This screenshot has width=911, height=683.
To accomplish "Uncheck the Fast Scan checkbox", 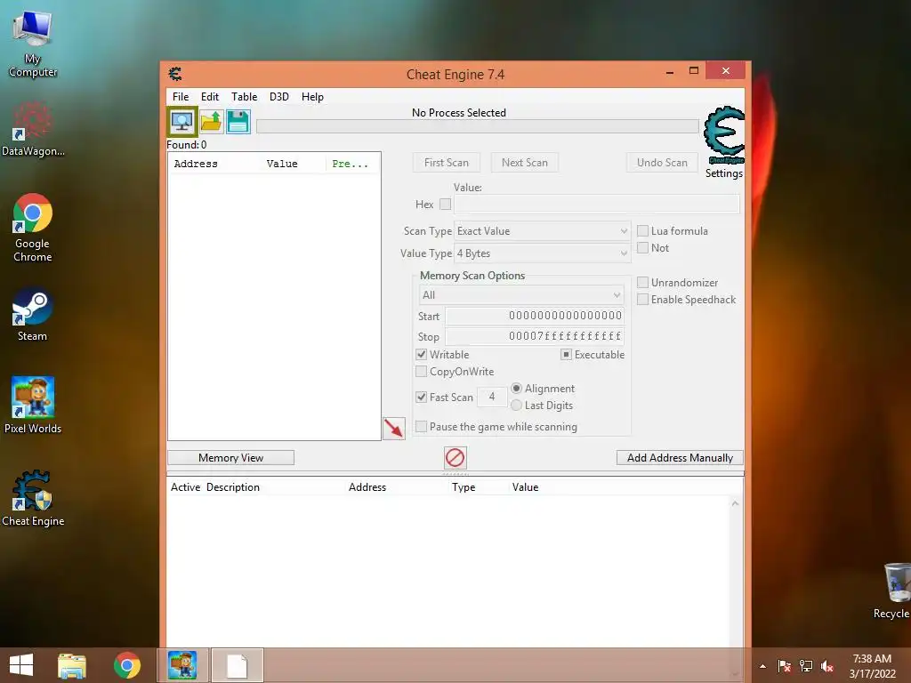I will (421, 398).
